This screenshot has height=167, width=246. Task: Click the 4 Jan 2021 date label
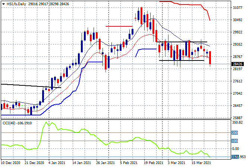click(57, 163)
